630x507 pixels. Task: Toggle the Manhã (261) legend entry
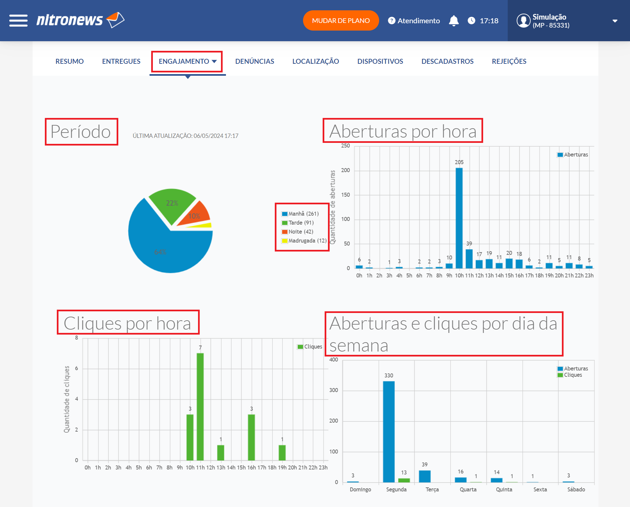click(300, 214)
